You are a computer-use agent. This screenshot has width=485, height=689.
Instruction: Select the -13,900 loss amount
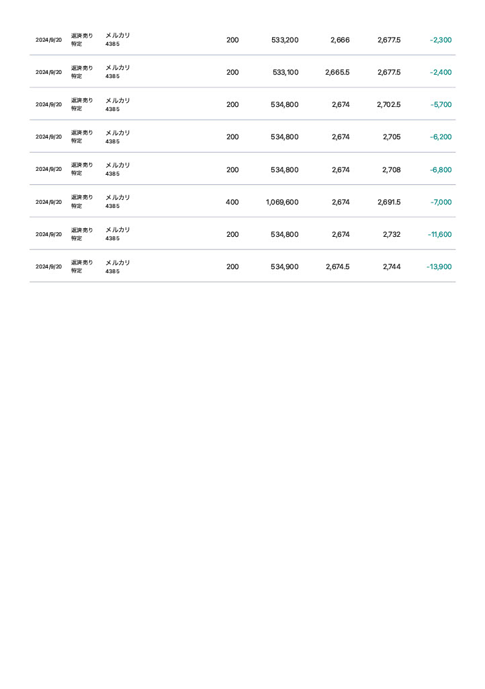click(439, 267)
